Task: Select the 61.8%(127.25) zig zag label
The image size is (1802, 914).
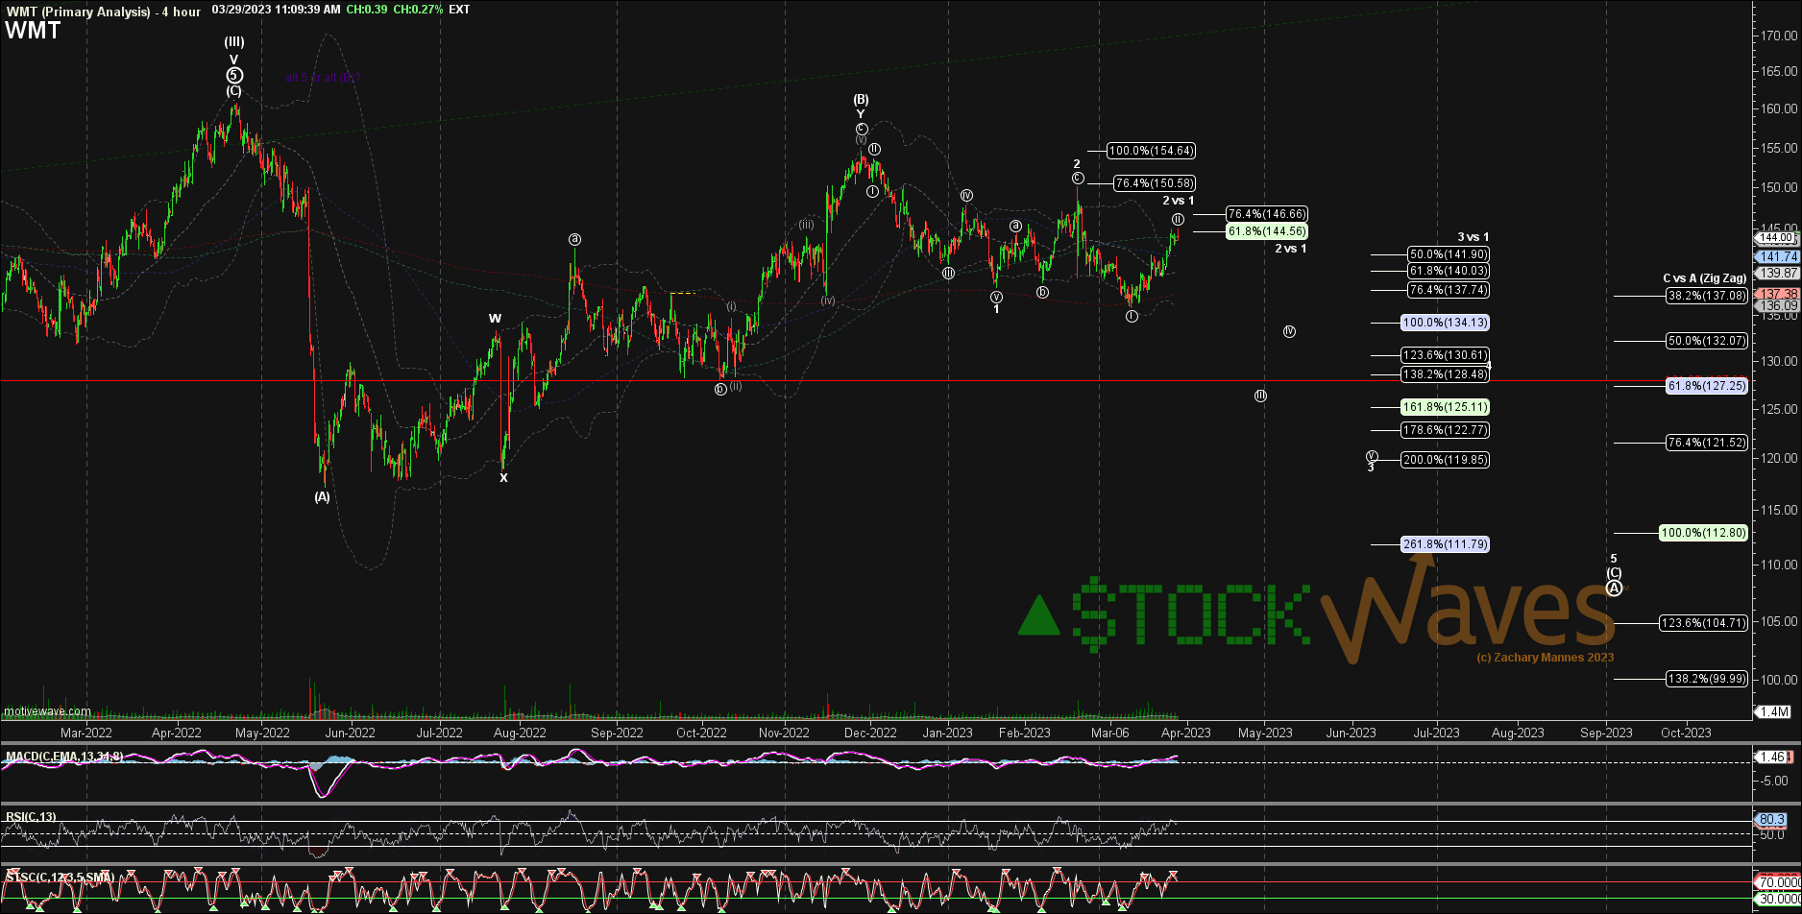Action: pos(1707,385)
